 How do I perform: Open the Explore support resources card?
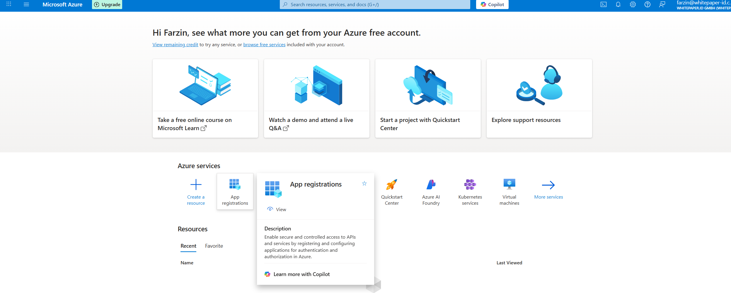click(x=539, y=98)
